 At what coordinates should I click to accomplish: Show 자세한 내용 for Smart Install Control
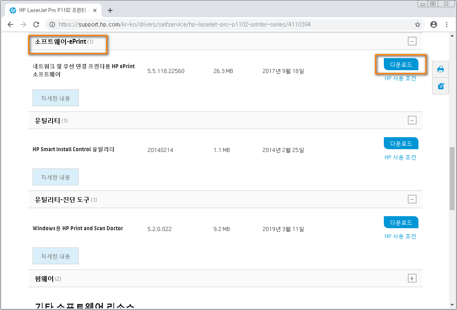pos(55,177)
